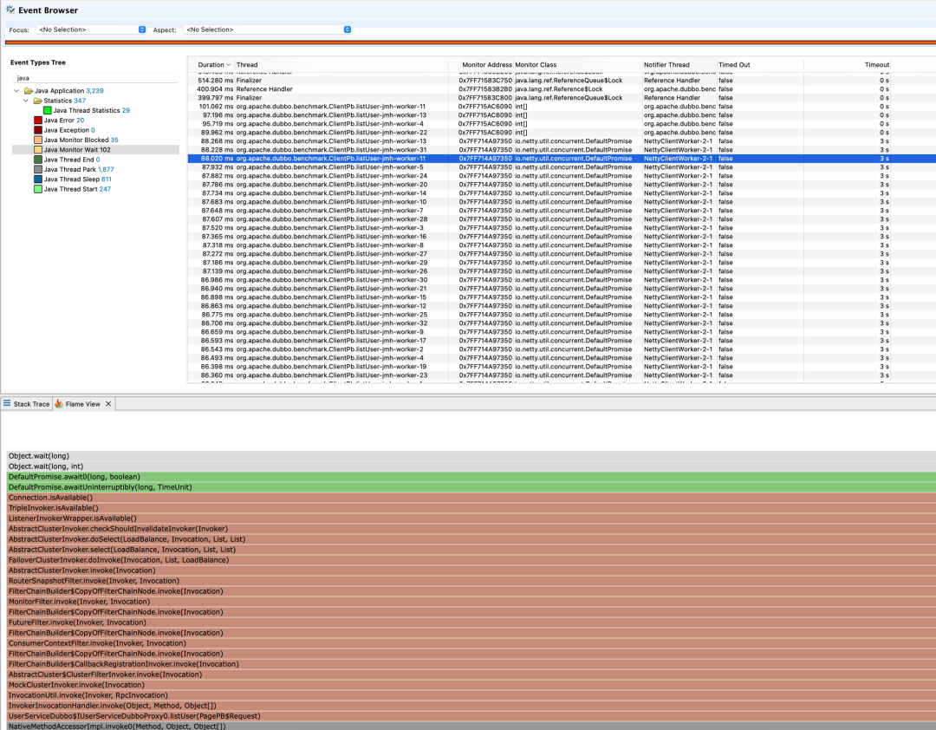Select Java Exception event type

tap(69, 130)
